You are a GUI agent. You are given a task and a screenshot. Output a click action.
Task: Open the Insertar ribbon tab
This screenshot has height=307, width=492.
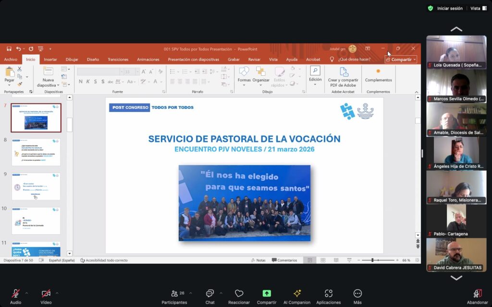50,59
